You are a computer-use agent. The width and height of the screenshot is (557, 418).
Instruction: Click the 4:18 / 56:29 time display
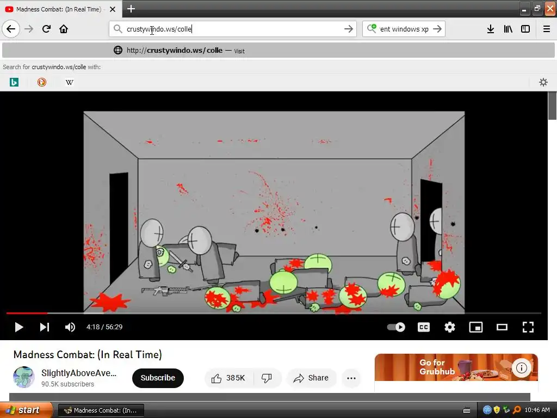[x=104, y=327]
